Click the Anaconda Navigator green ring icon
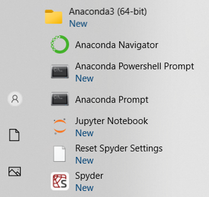Screen dimensions: 209x197 (x=60, y=44)
